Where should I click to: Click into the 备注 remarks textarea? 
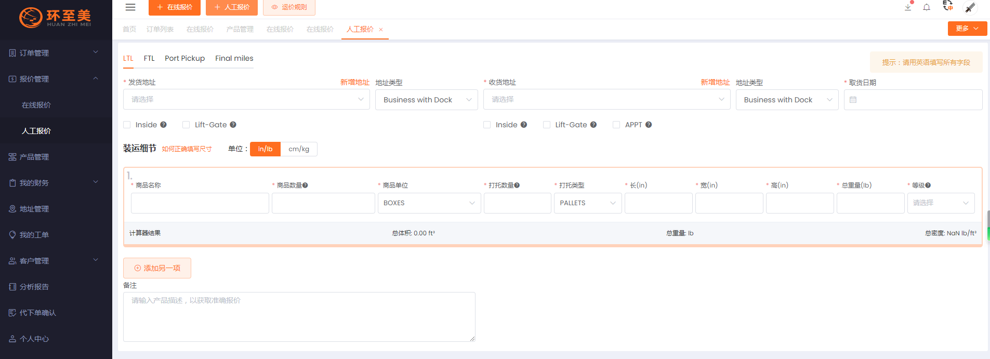pos(299,317)
